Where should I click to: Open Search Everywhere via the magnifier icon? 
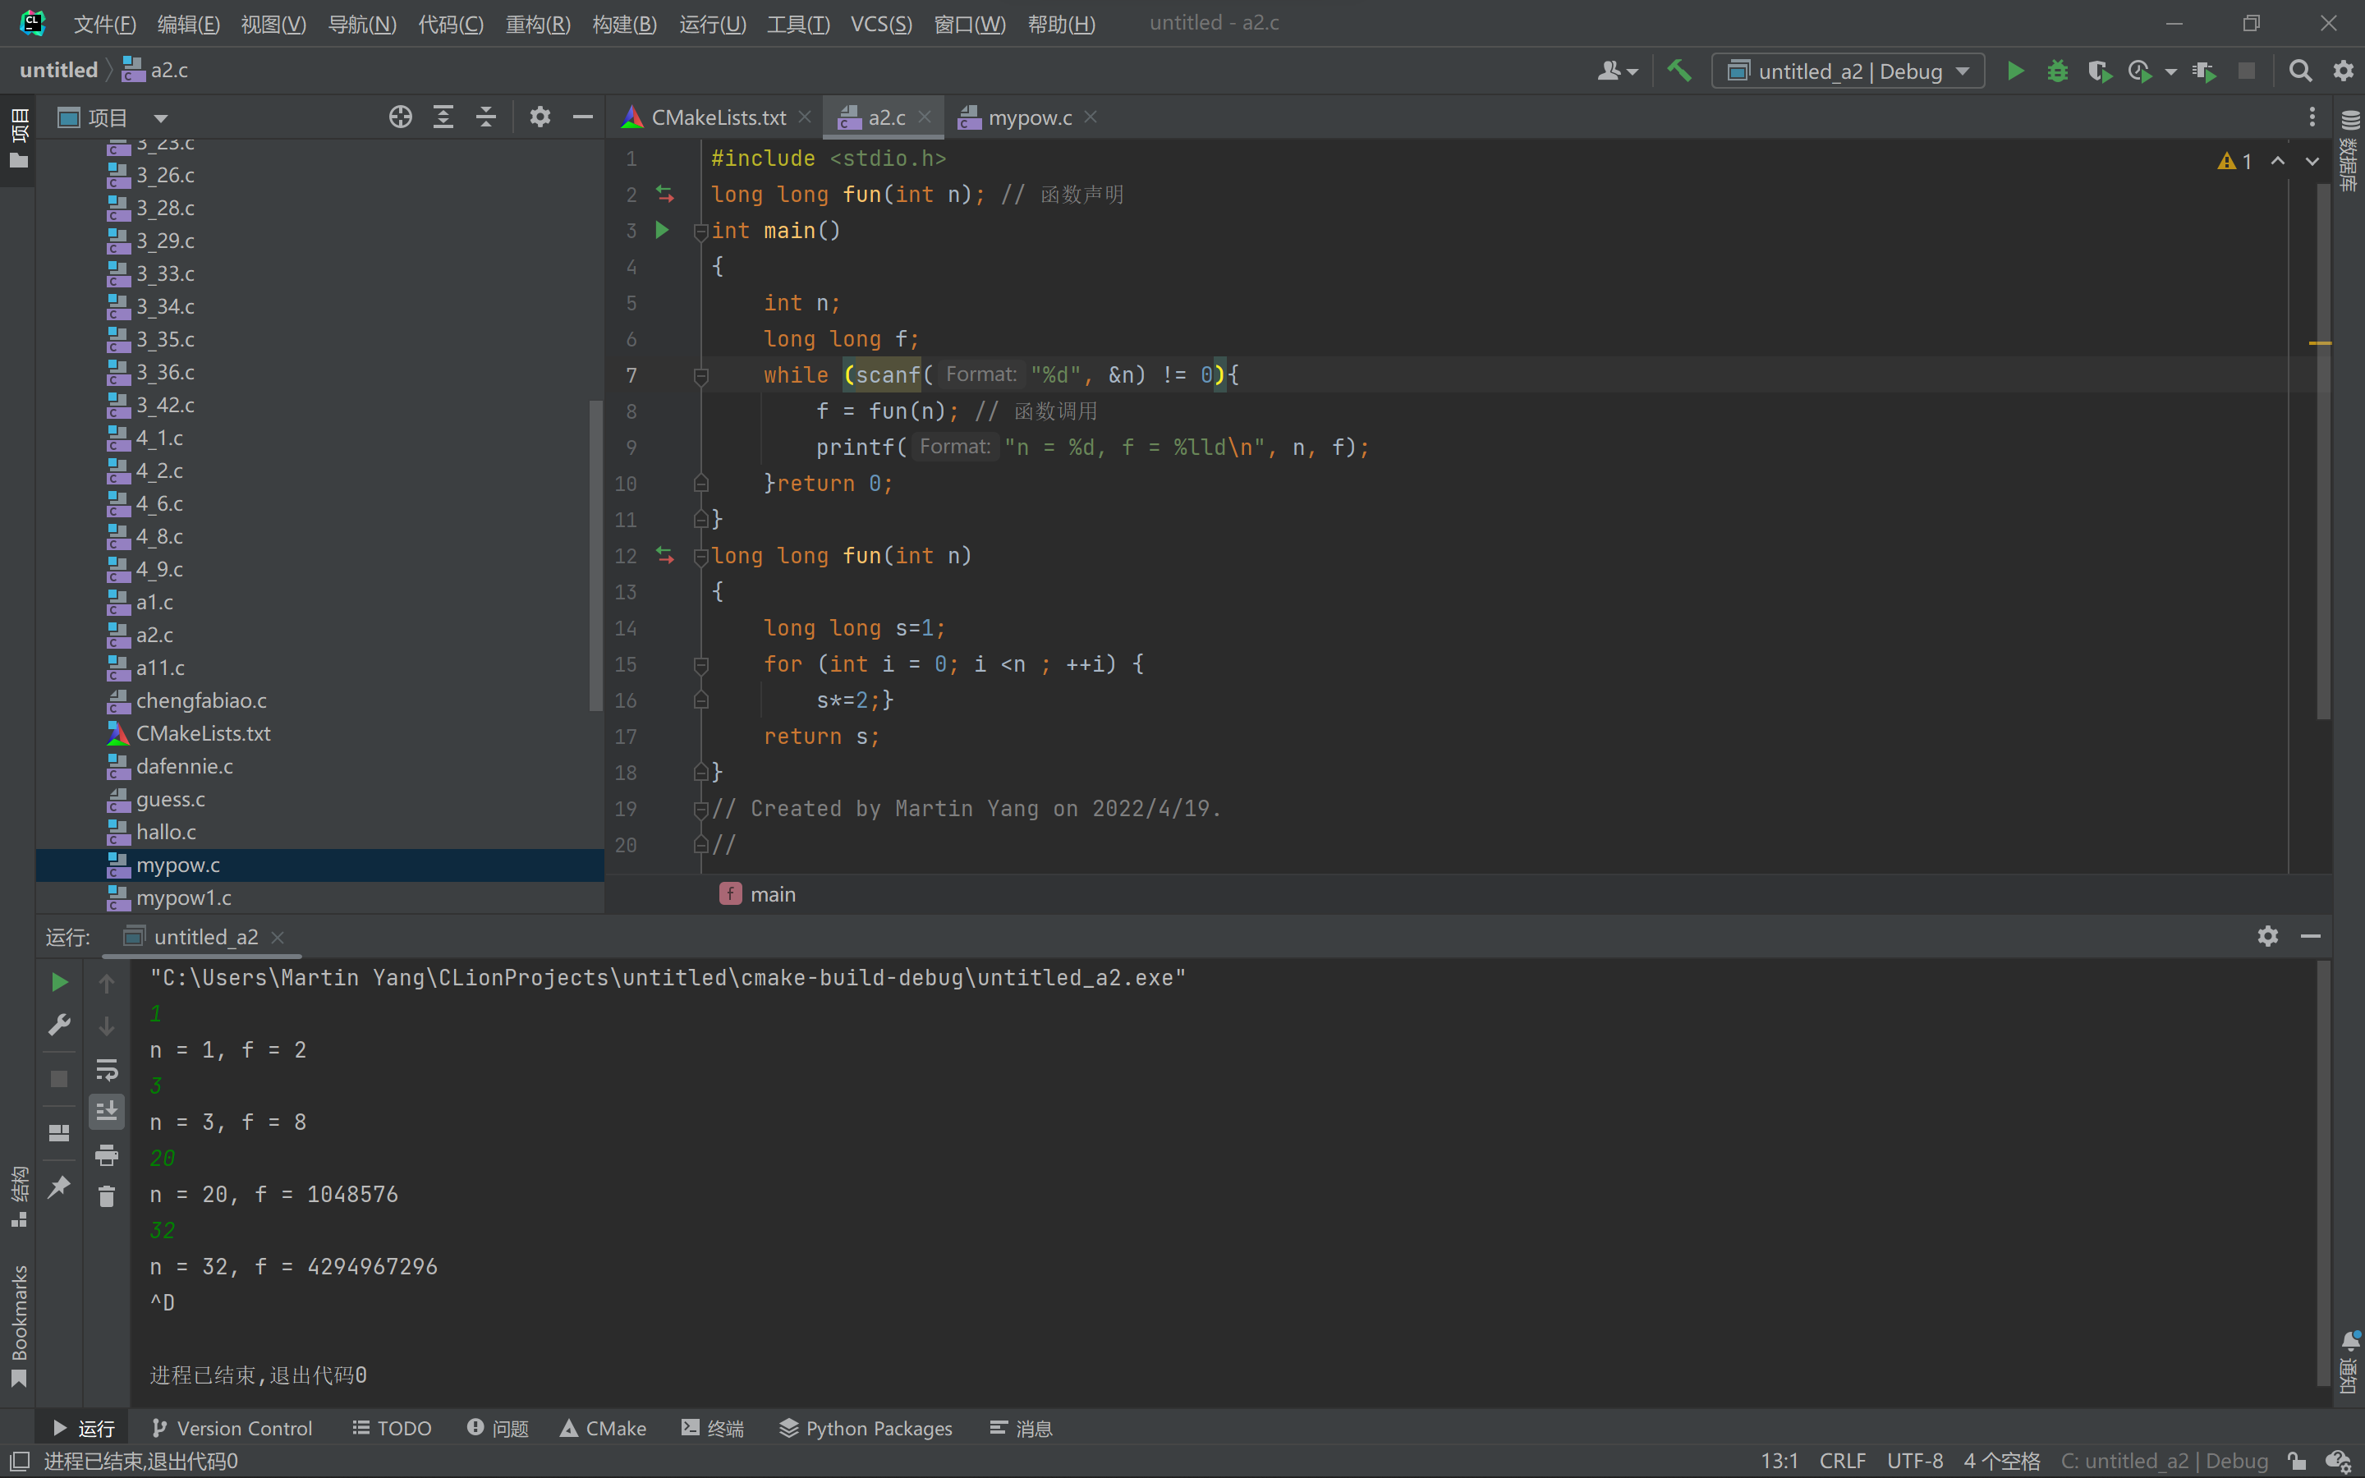coord(2300,71)
